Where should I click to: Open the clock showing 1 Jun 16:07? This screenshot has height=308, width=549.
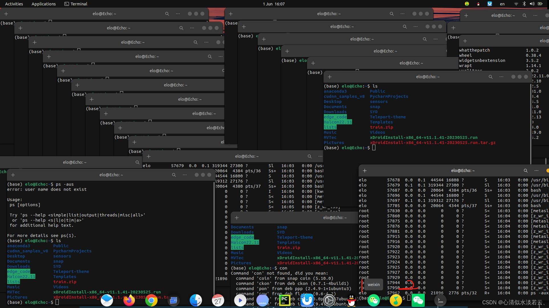coord(274,4)
